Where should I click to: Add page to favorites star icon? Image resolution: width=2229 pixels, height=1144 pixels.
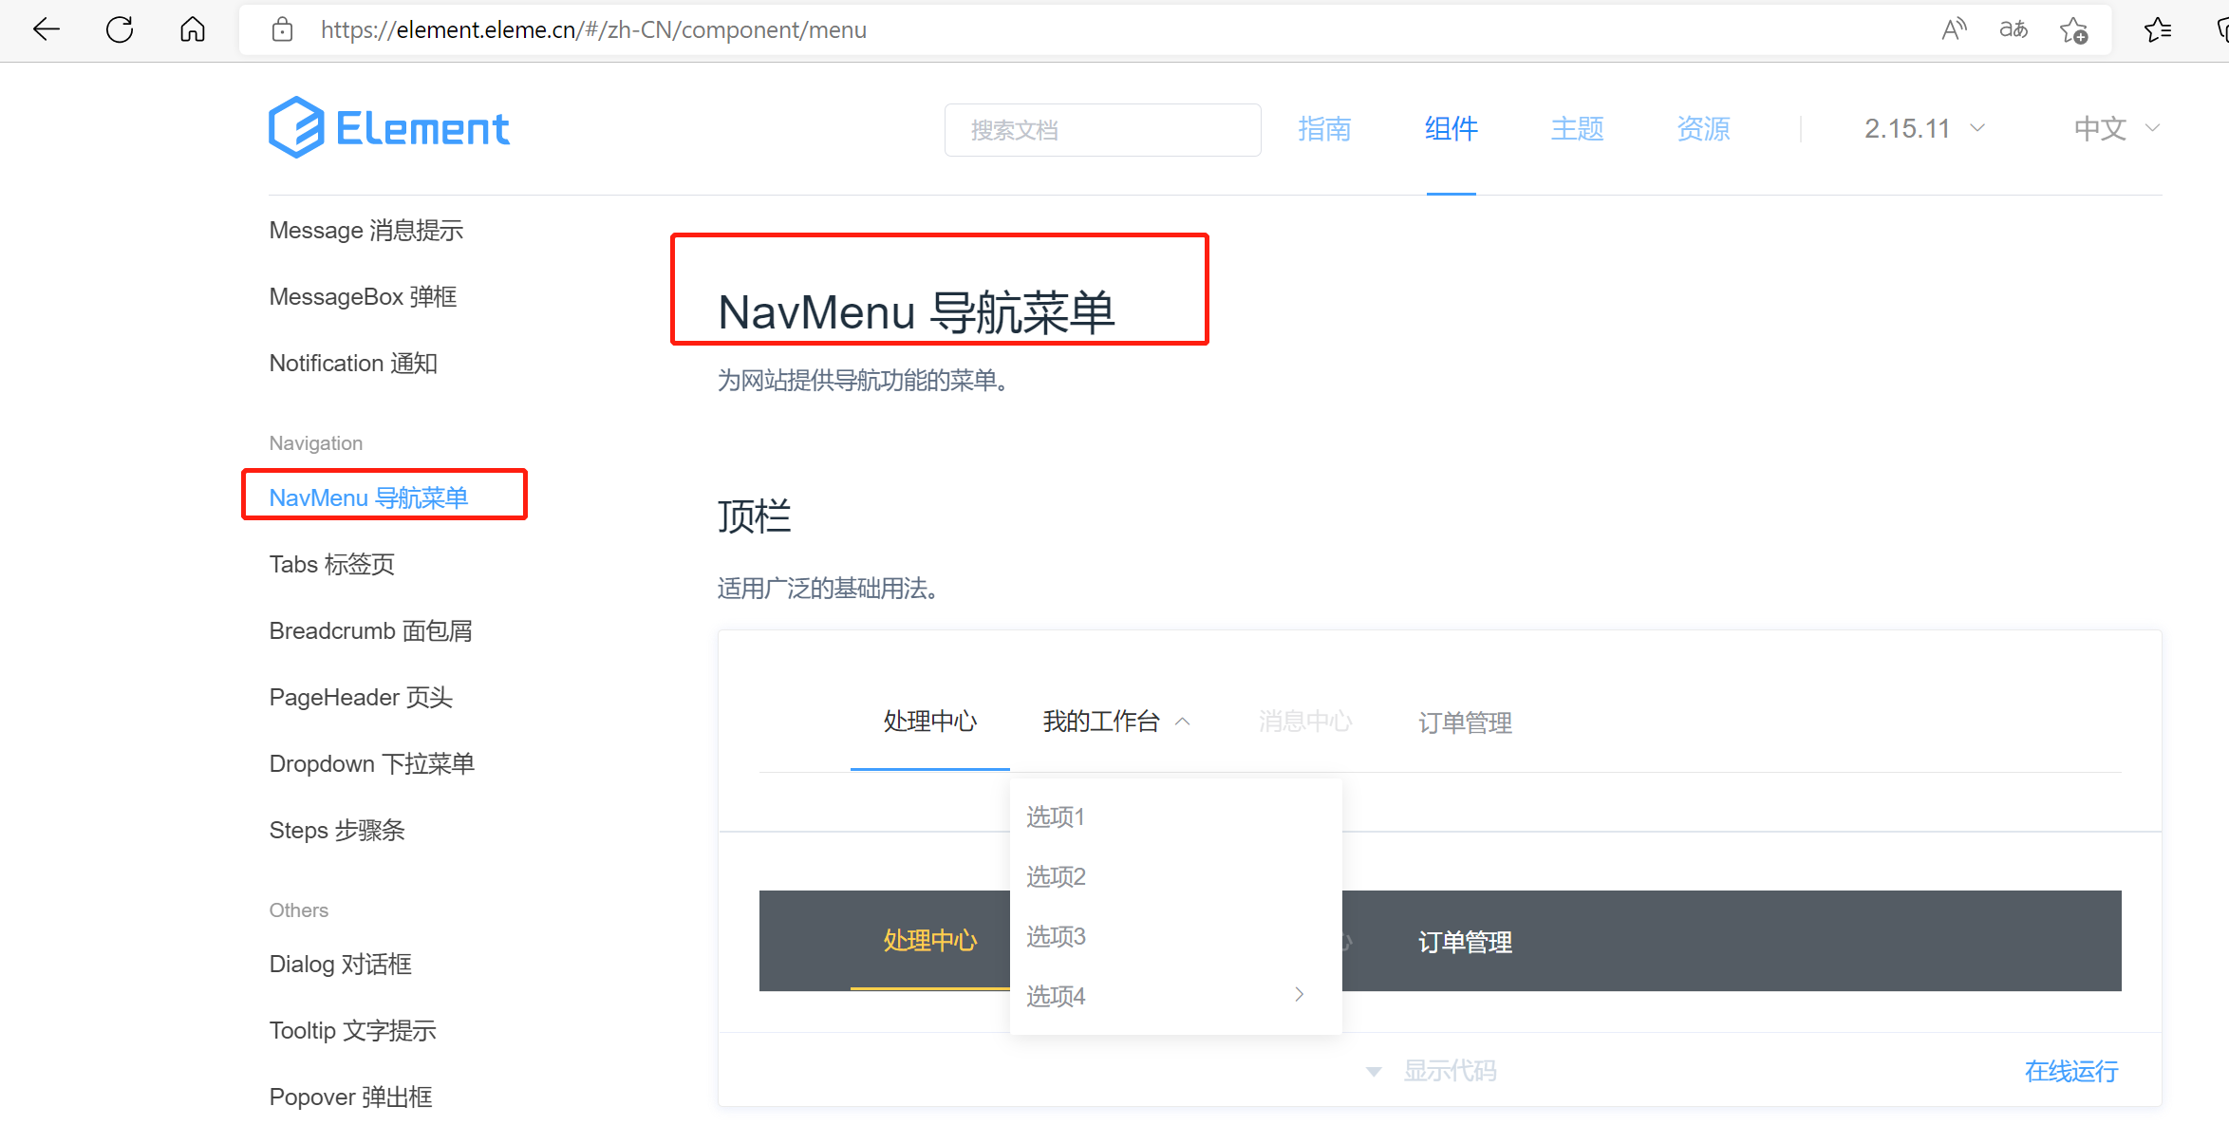pos(2073,30)
